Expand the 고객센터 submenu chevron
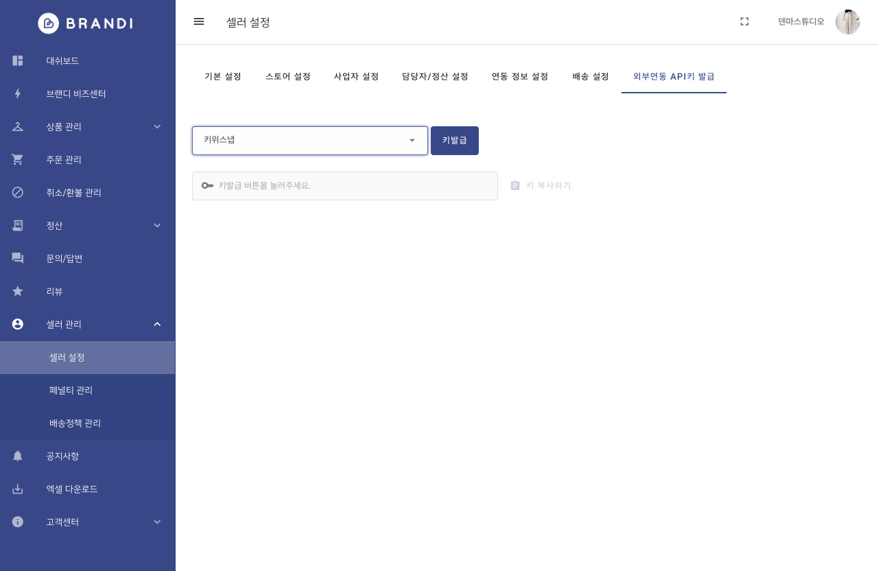Viewport: 878px width, 571px height. click(157, 522)
